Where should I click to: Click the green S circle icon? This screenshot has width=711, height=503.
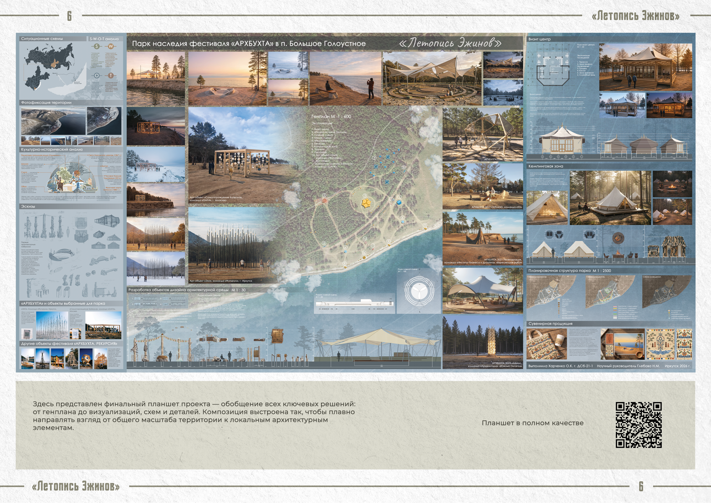(x=97, y=46)
